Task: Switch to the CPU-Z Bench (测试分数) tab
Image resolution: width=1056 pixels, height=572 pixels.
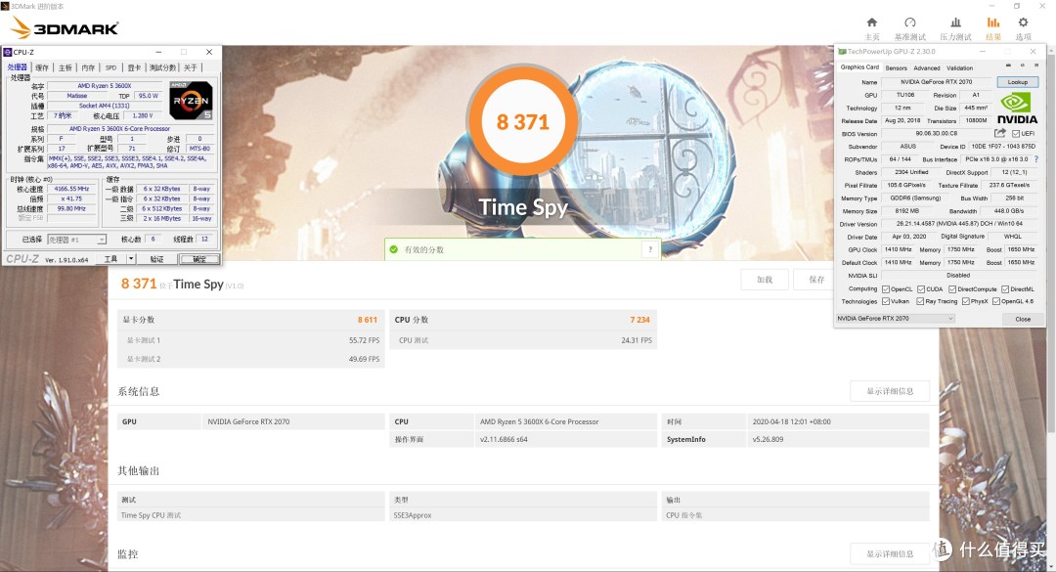Action: tap(162, 67)
